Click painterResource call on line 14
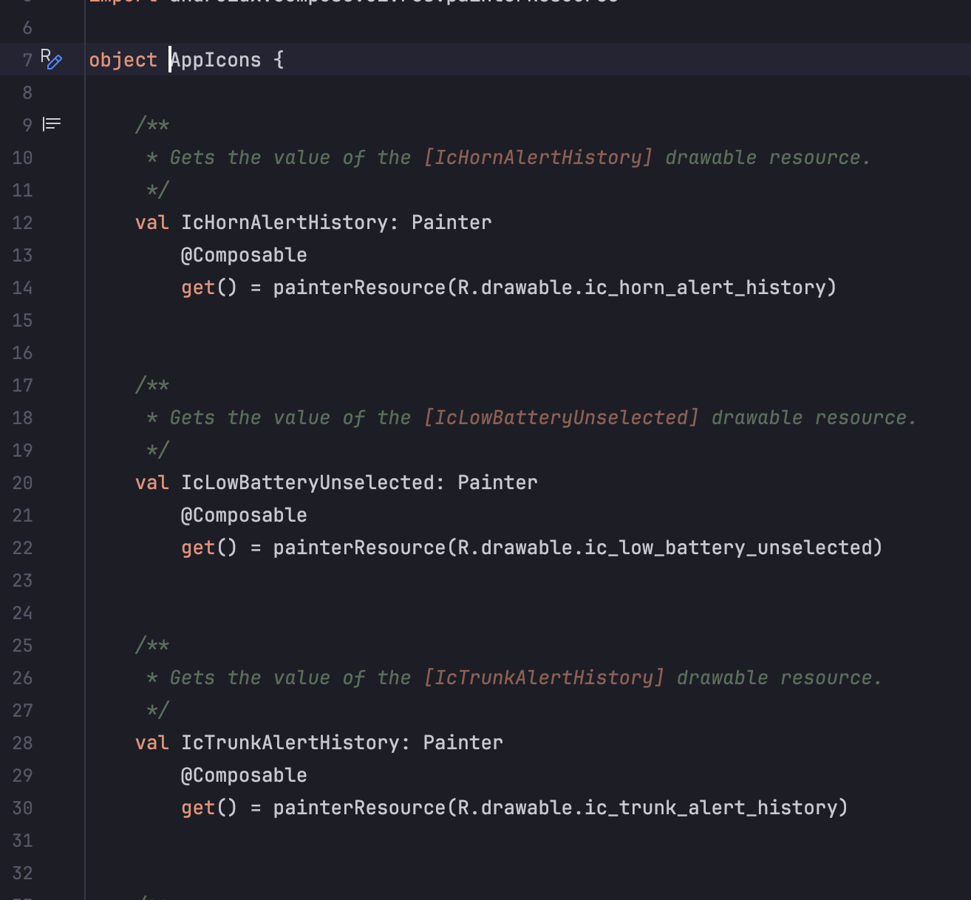The width and height of the screenshot is (971, 900). [x=359, y=287]
